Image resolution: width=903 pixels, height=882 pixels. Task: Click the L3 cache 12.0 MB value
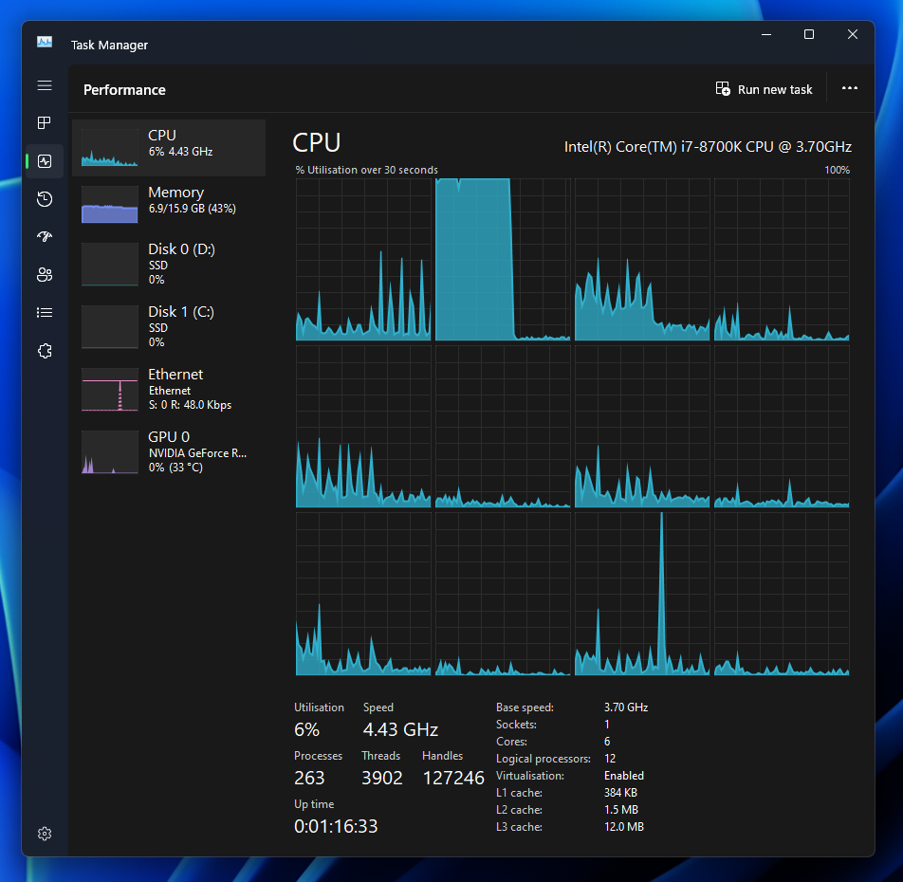click(x=624, y=827)
